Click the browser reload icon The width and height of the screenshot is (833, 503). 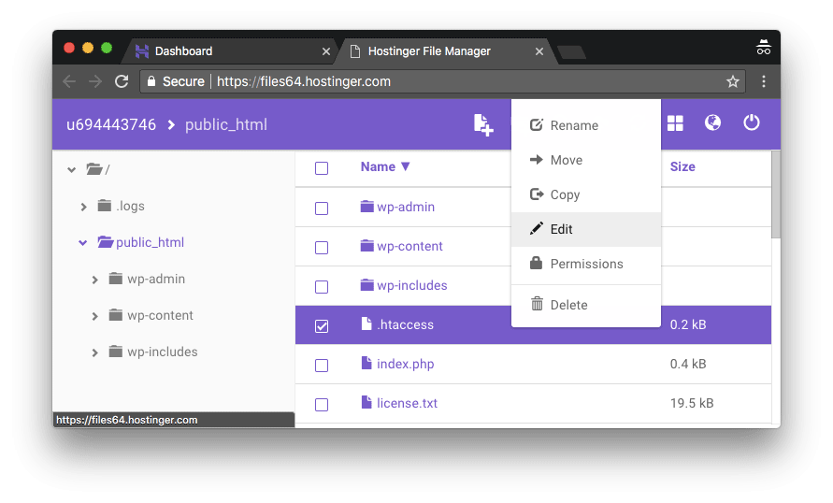click(x=122, y=81)
